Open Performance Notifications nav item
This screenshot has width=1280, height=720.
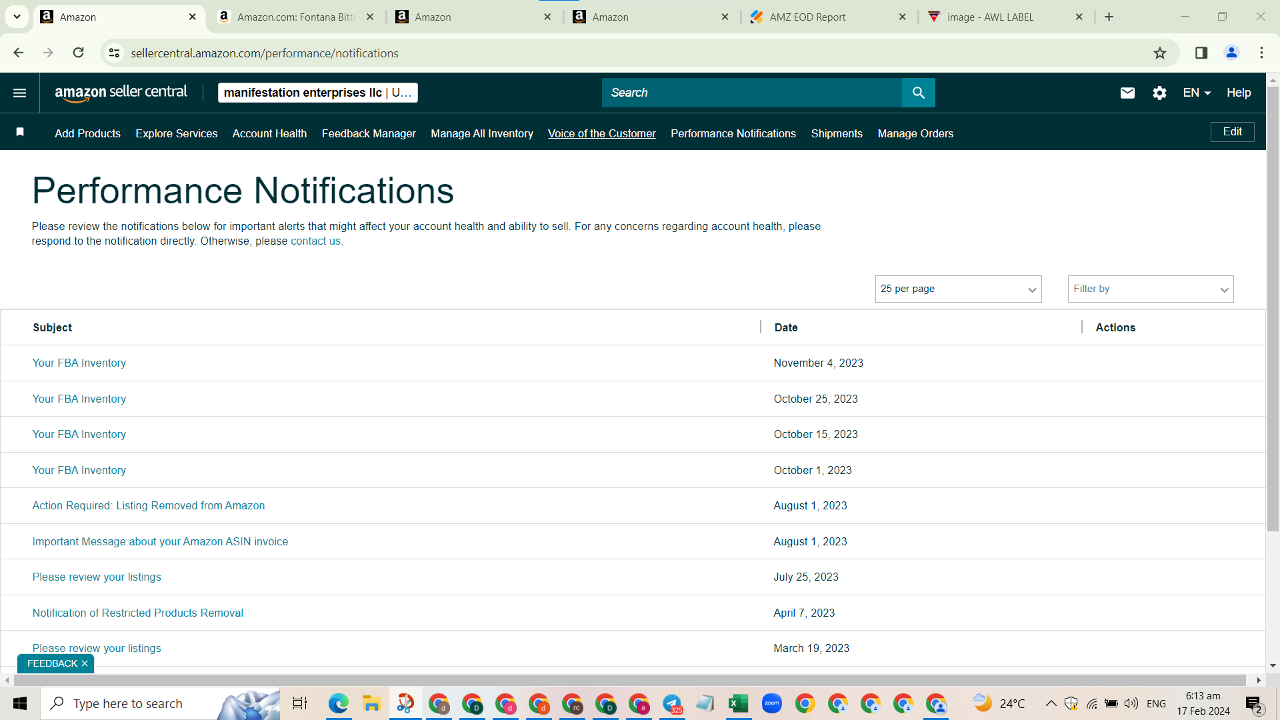point(733,133)
